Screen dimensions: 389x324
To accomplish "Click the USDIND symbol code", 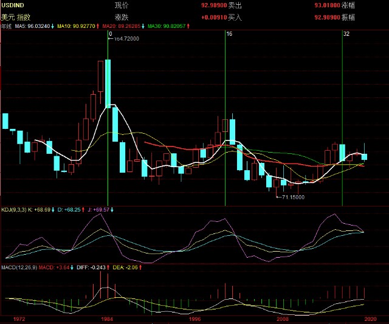I will tap(13, 5).
